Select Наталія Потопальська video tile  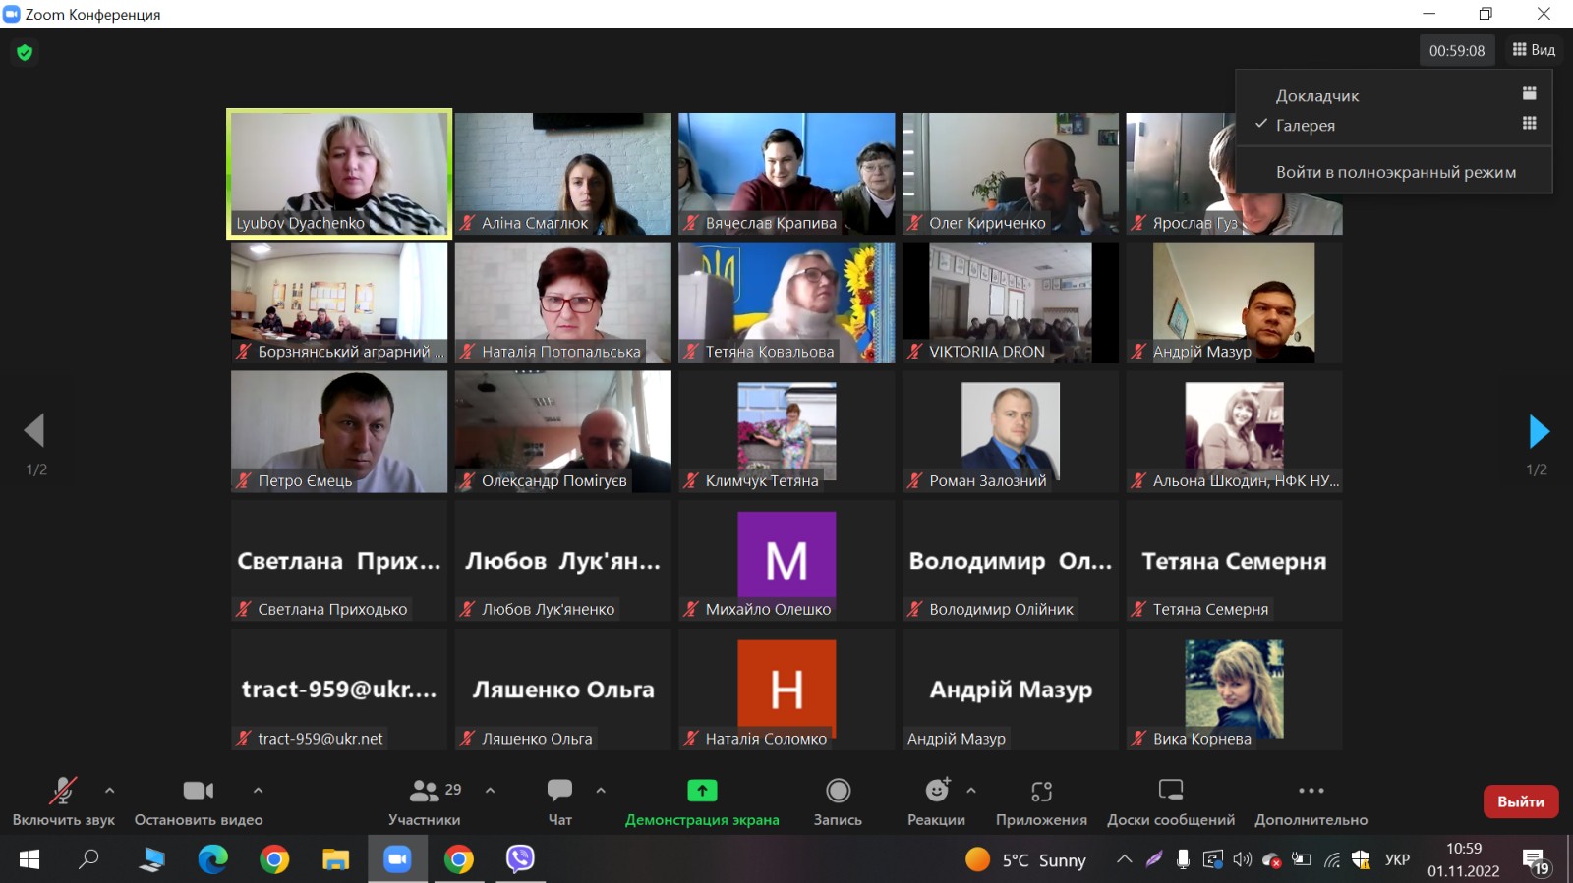pos(563,303)
